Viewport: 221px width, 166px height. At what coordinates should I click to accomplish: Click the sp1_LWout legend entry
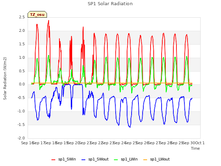tap(156, 159)
